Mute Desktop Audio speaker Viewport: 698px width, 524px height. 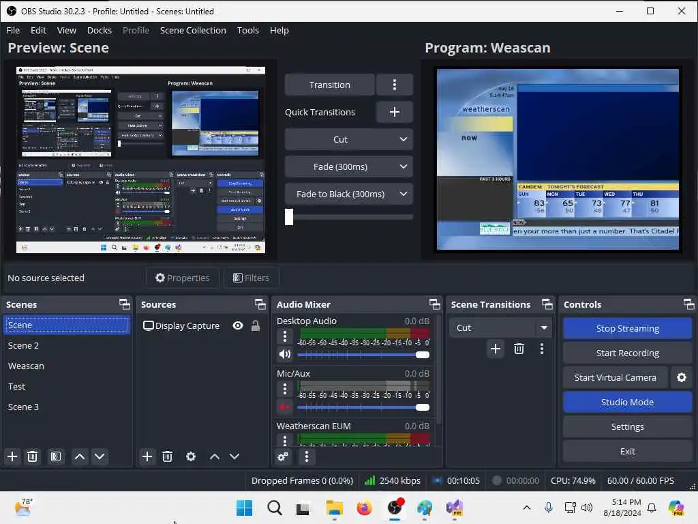pyautogui.click(x=285, y=354)
